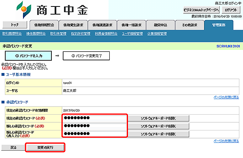Click the ログアウト button

point(231,10)
